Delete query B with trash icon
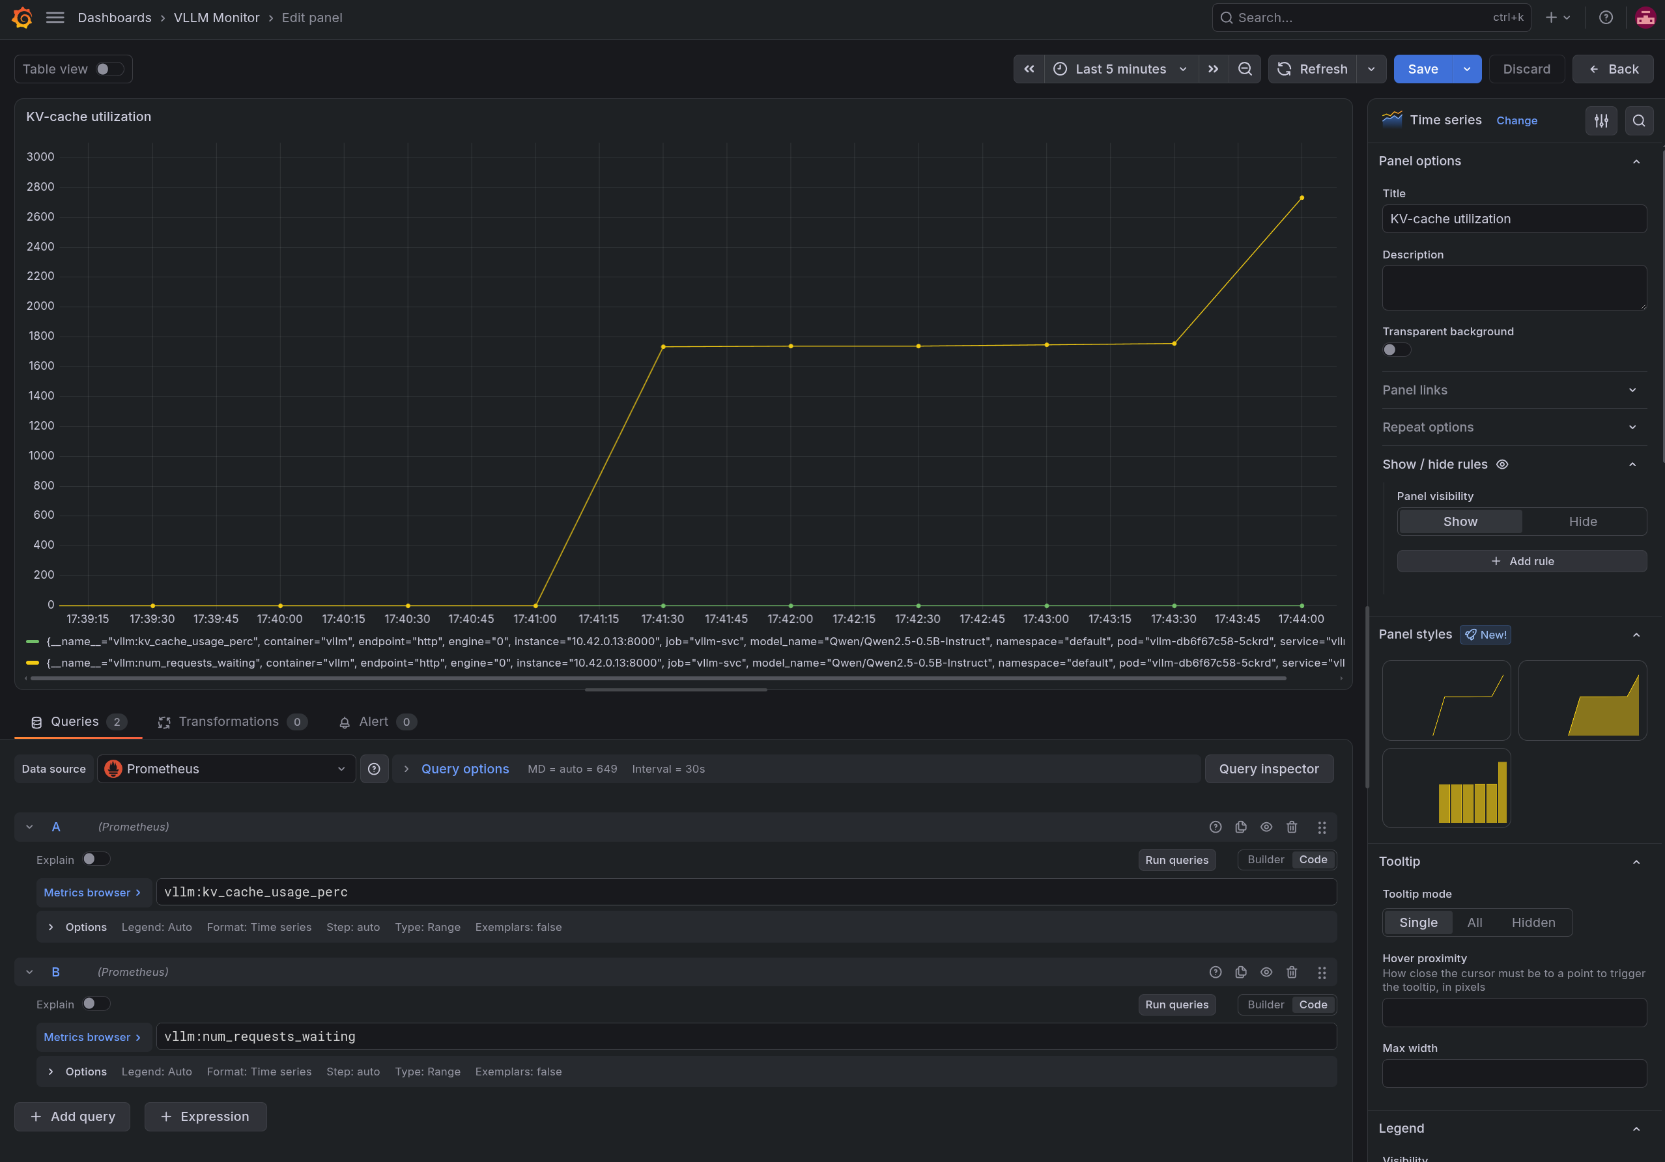 point(1292,972)
